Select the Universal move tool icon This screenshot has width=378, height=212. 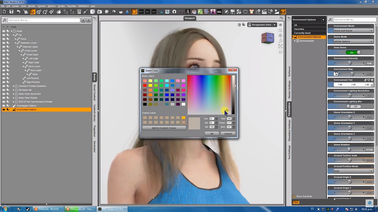pyautogui.click(x=39, y=12)
